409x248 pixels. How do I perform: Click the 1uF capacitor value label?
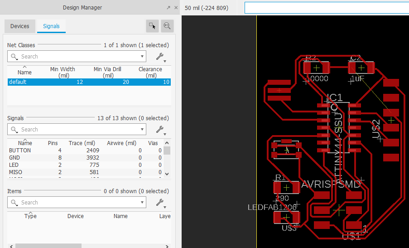coord(357,78)
